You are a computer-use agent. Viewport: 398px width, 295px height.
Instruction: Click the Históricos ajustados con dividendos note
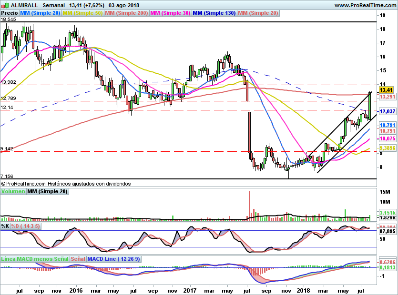(x=89, y=184)
